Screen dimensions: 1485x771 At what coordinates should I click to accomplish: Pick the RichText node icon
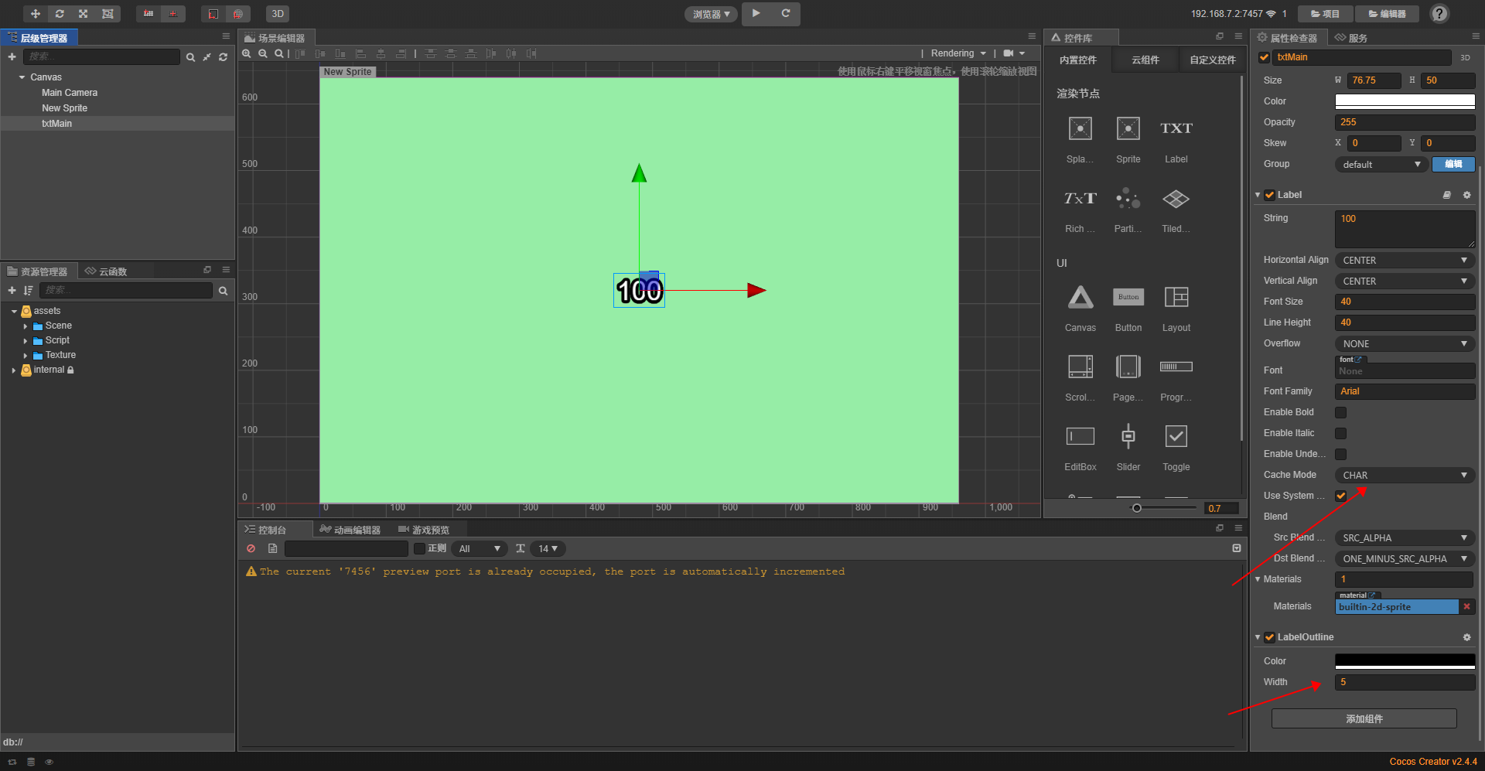click(x=1080, y=199)
